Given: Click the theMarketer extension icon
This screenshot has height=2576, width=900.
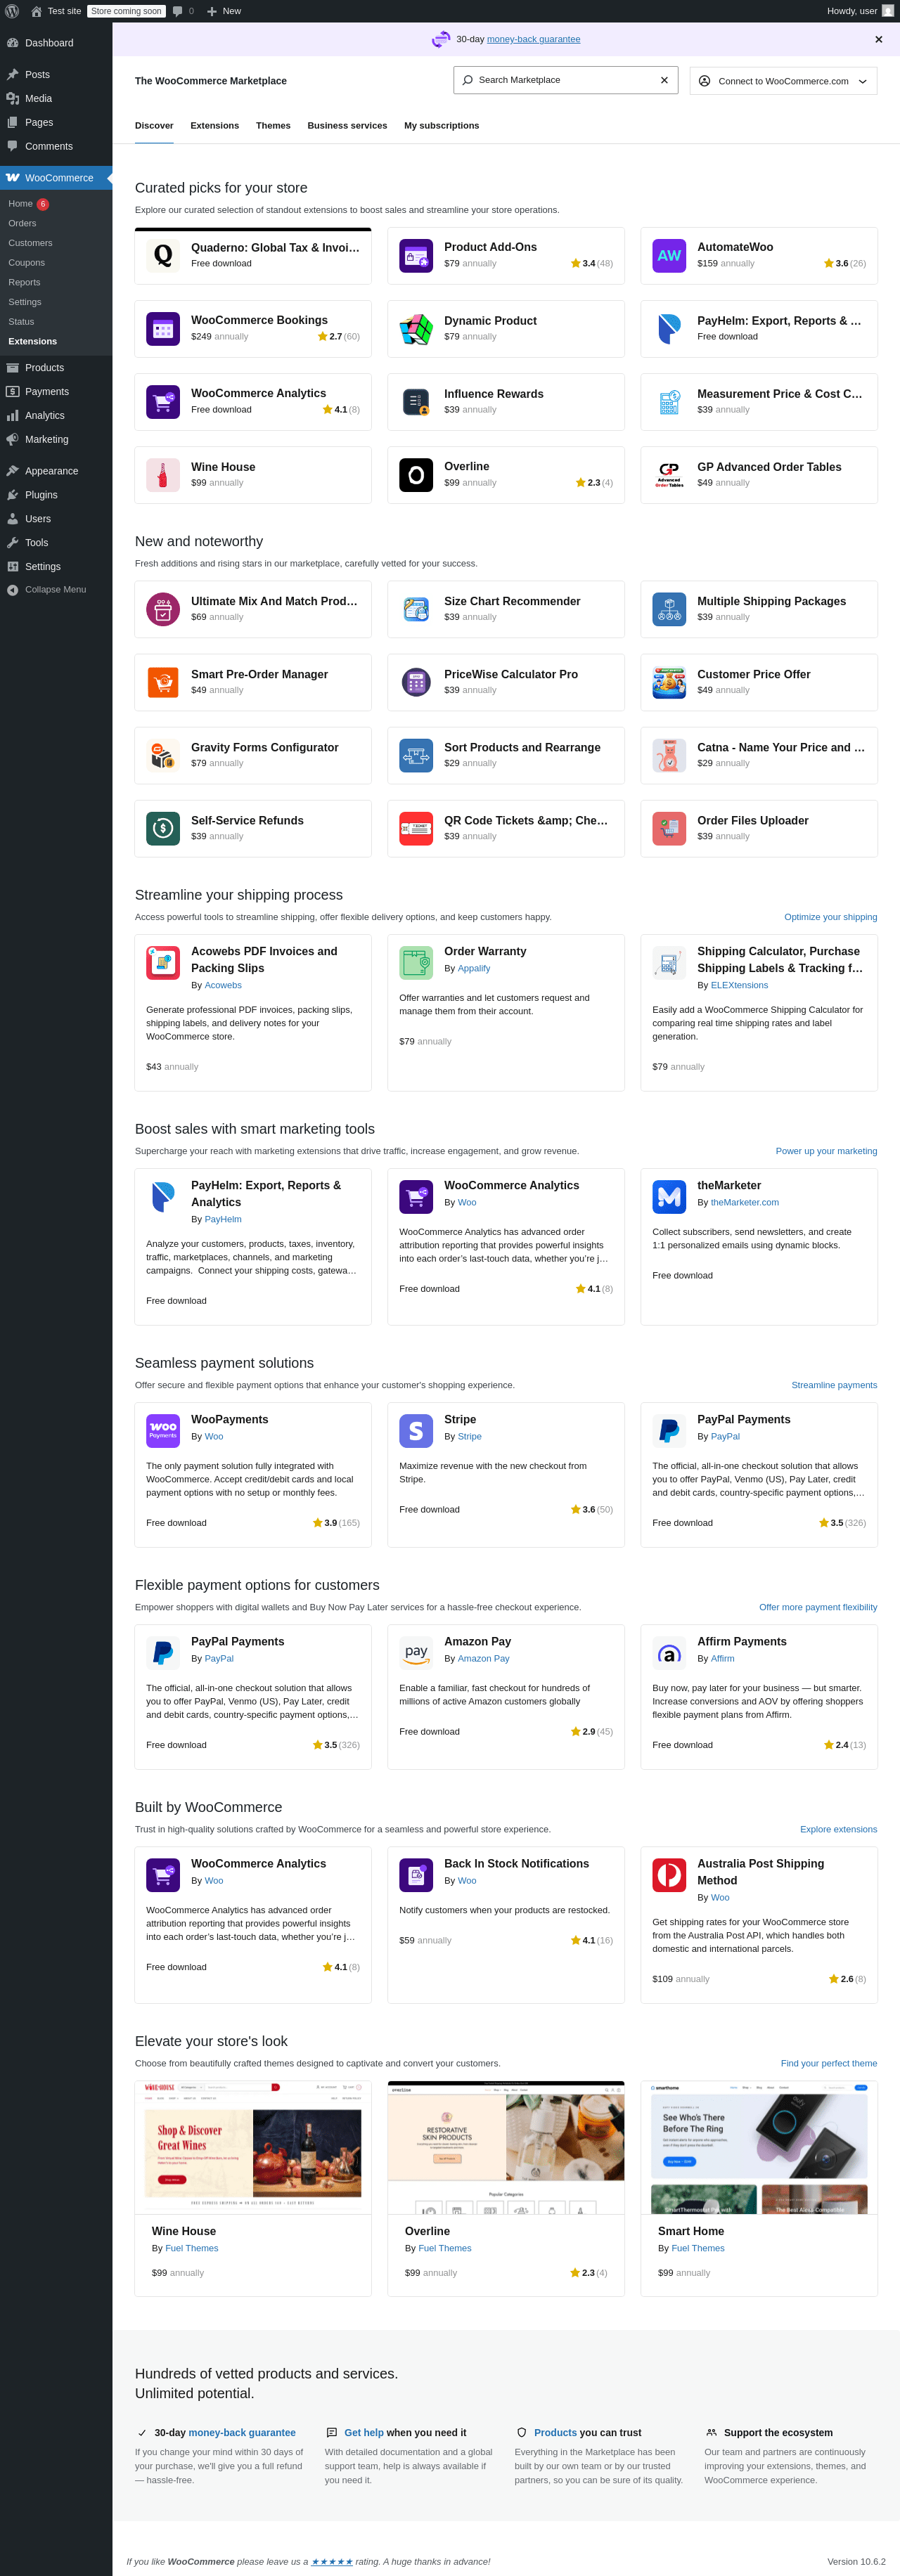Looking at the screenshot, I should click(x=669, y=1196).
